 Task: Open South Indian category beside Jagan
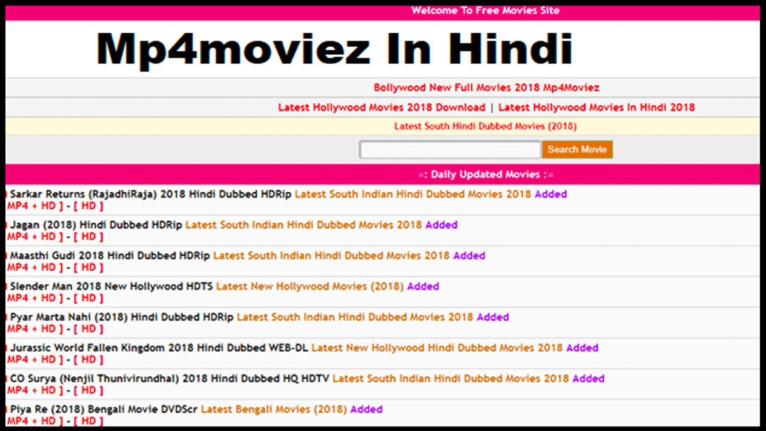[x=304, y=225]
